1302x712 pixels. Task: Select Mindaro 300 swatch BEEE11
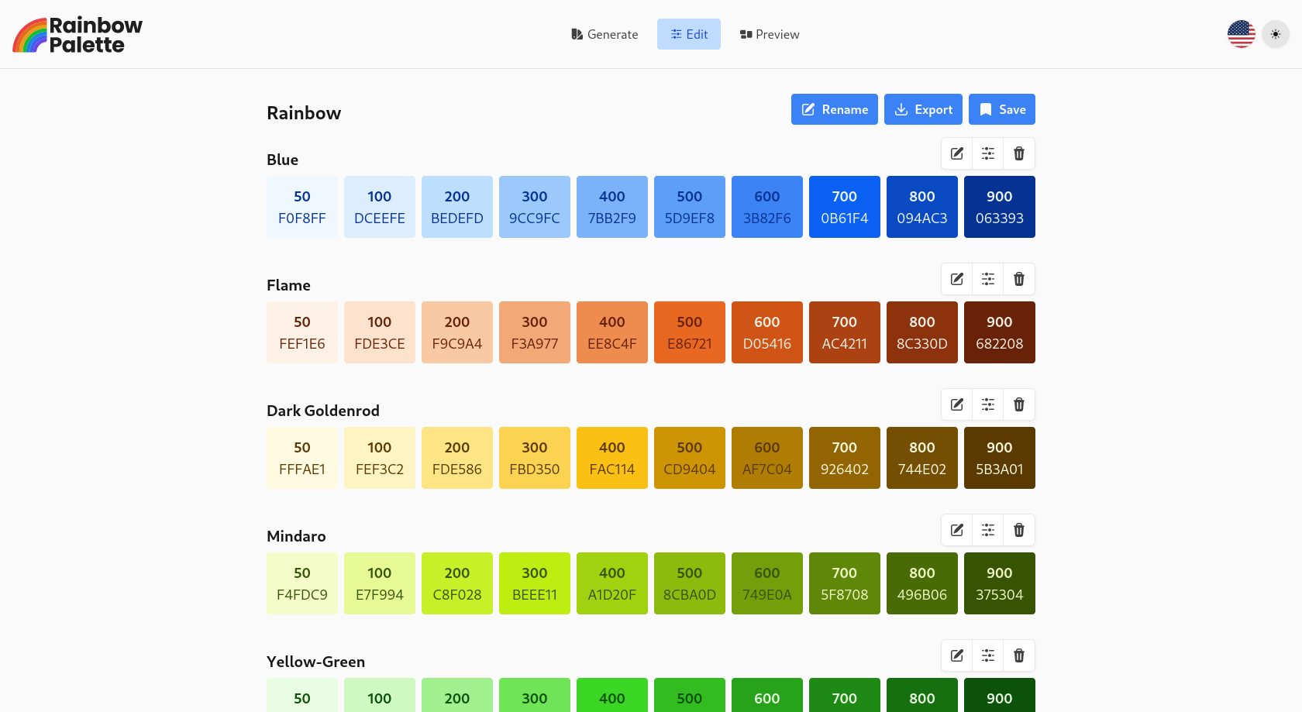(x=535, y=583)
